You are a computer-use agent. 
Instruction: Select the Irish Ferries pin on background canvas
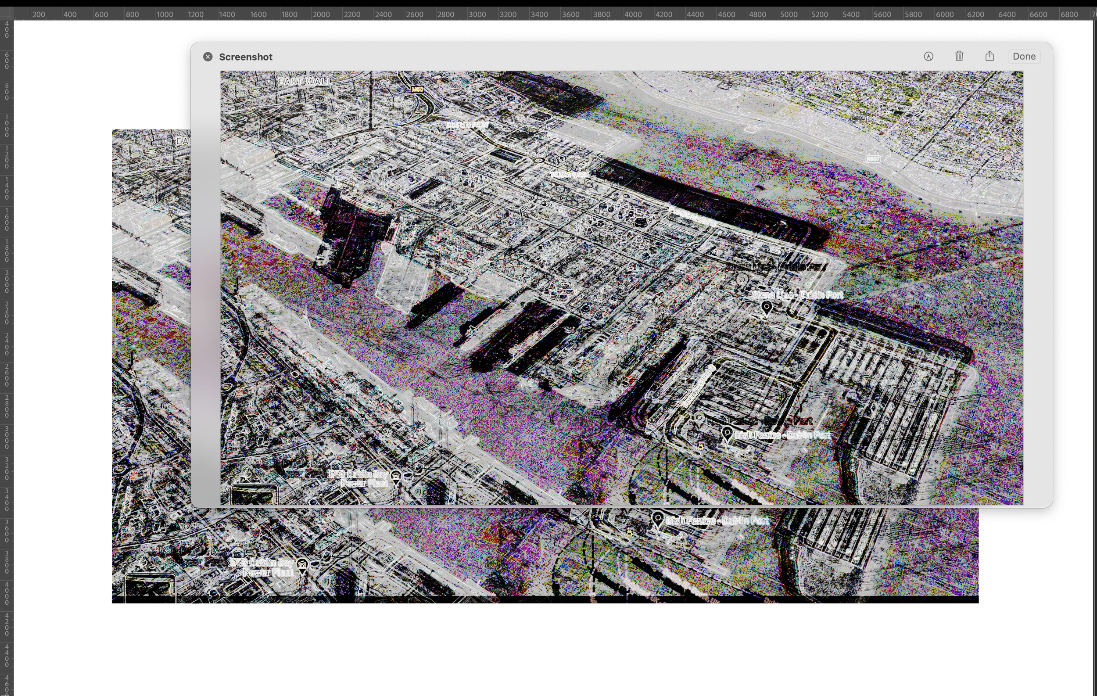pos(657,519)
